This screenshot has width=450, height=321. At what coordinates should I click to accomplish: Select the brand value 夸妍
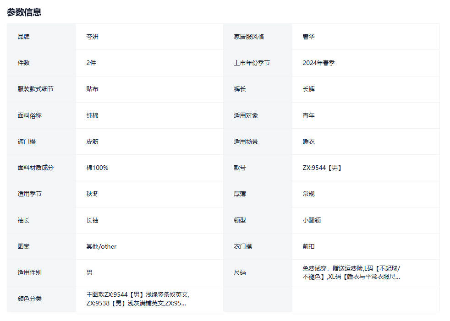[92, 37]
